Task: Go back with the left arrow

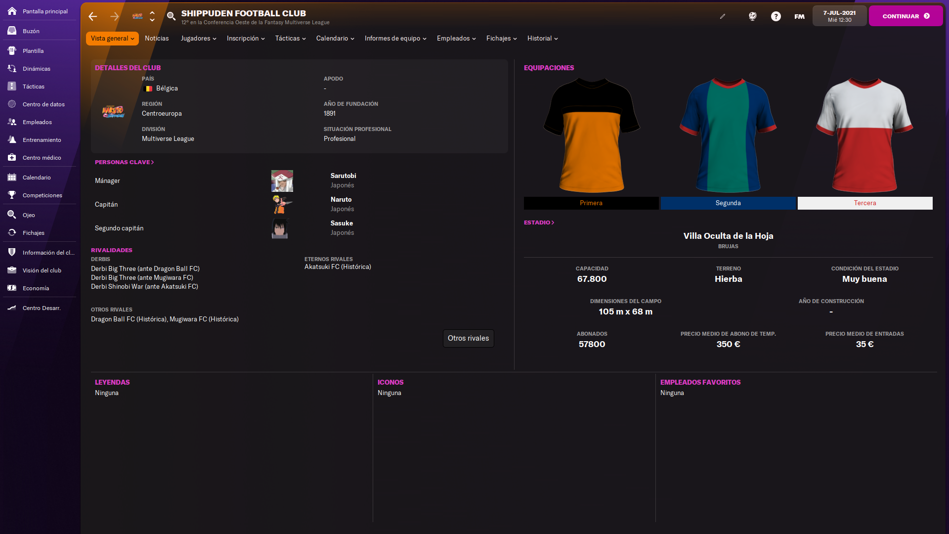Action: [x=92, y=16]
